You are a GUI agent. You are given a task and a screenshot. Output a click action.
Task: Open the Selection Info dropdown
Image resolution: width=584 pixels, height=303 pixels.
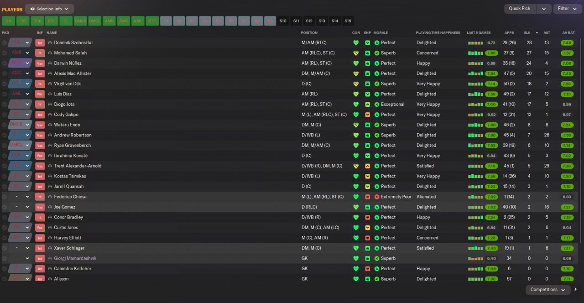(49, 9)
